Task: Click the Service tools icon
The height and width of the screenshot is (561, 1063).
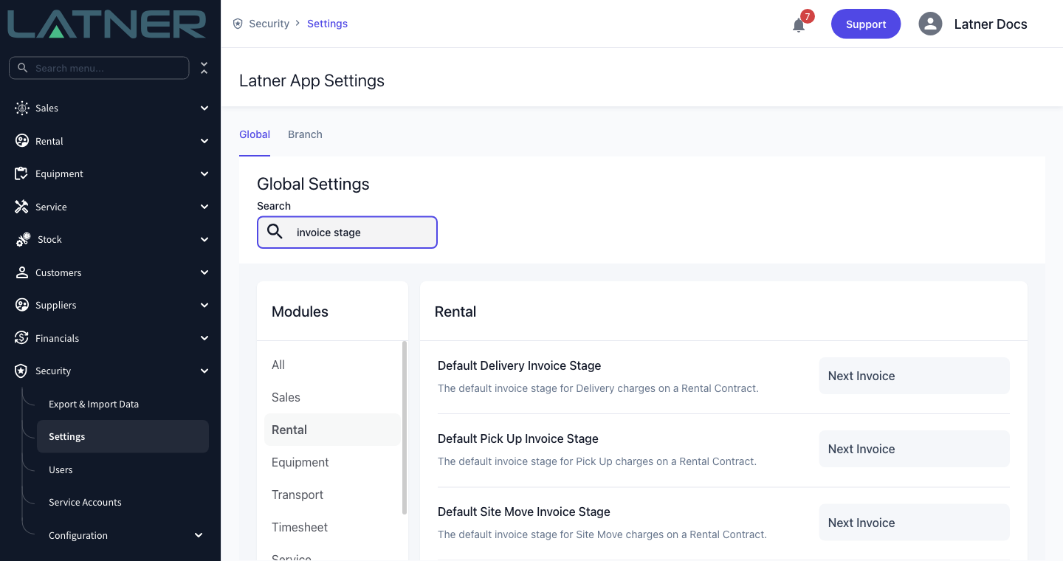Action: [22, 207]
